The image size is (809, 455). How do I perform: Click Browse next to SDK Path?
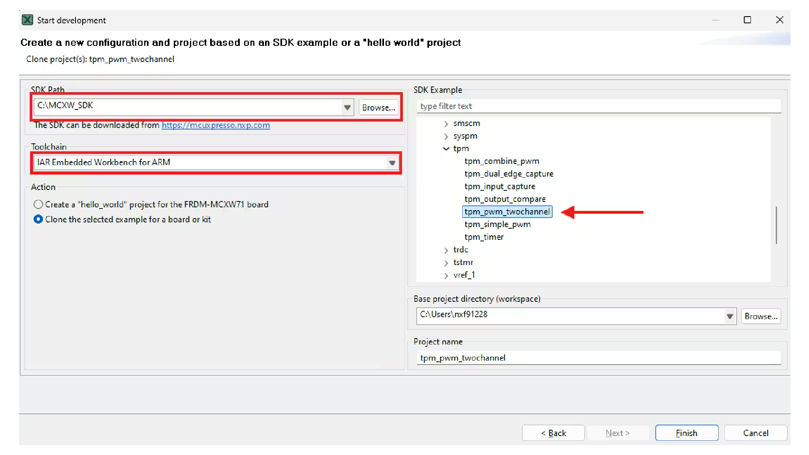point(378,107)
